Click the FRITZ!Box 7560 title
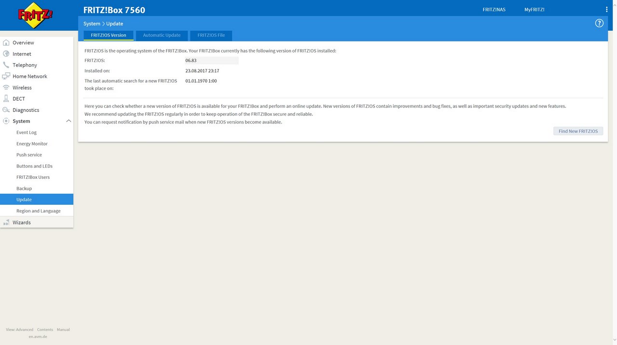Image resolution: width=617 pixels, height=345 pixels. (114, 10)
